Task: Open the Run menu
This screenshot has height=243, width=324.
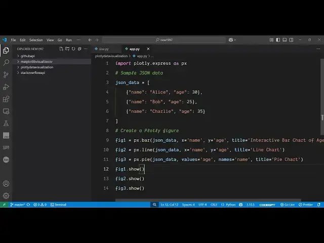Action: [x=69, y=40]
